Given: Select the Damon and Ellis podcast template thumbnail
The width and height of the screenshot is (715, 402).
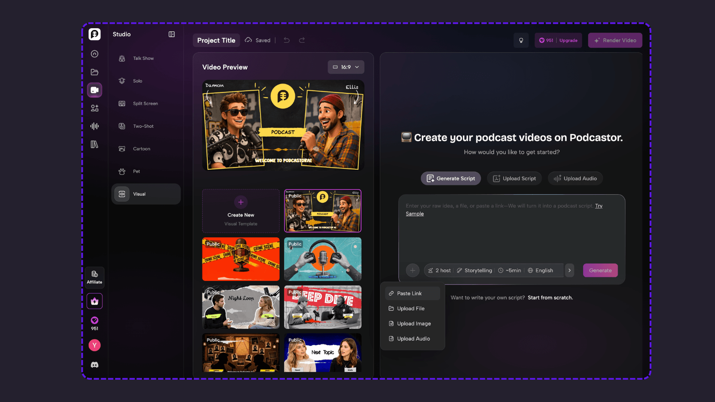Looking at the screenshot, I should click(323, 211).
